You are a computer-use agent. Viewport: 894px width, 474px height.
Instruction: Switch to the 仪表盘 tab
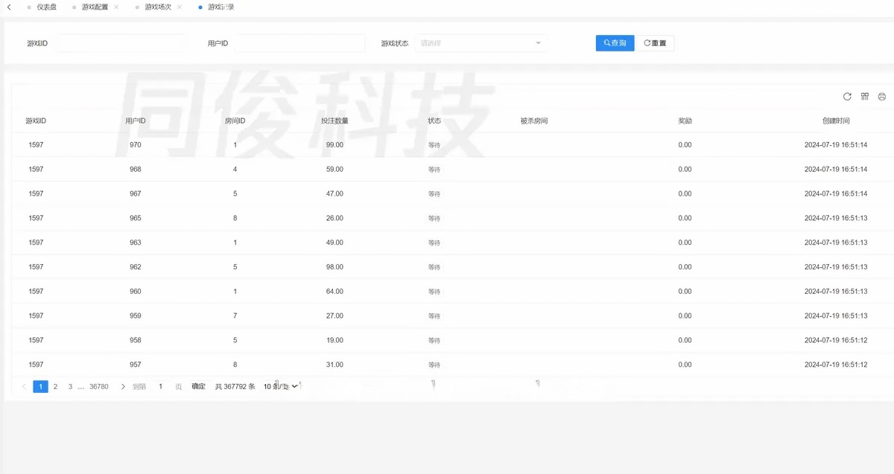[x=46, y=7]
